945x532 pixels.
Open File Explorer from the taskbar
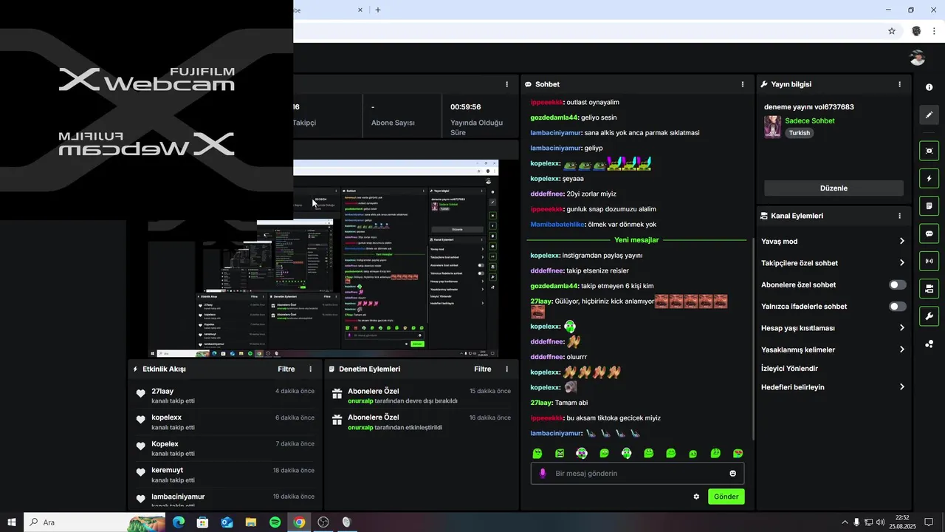click(x=251, y=522)
